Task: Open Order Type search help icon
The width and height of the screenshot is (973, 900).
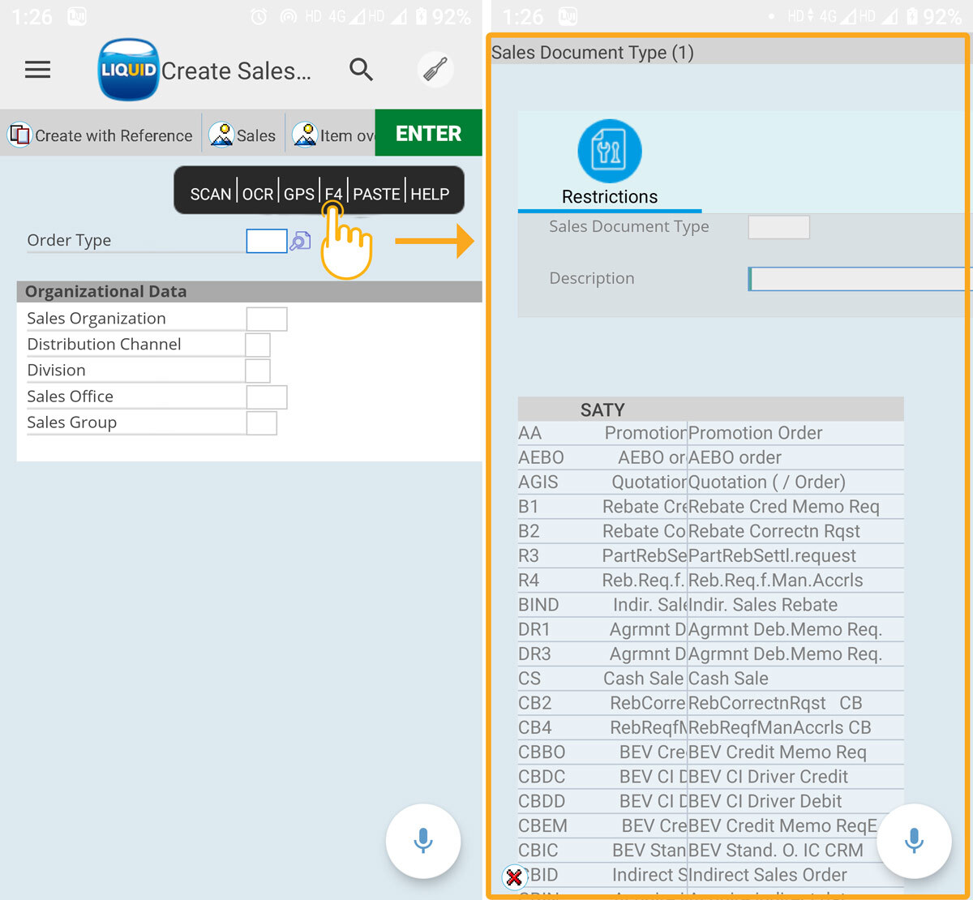Action: pyautogui.click(x=301, y=241)
